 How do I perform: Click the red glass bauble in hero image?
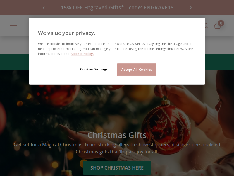point(166,127)
